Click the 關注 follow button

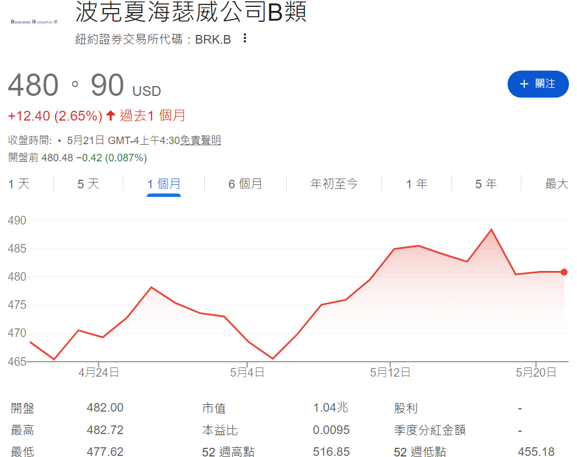click(538, 84)
